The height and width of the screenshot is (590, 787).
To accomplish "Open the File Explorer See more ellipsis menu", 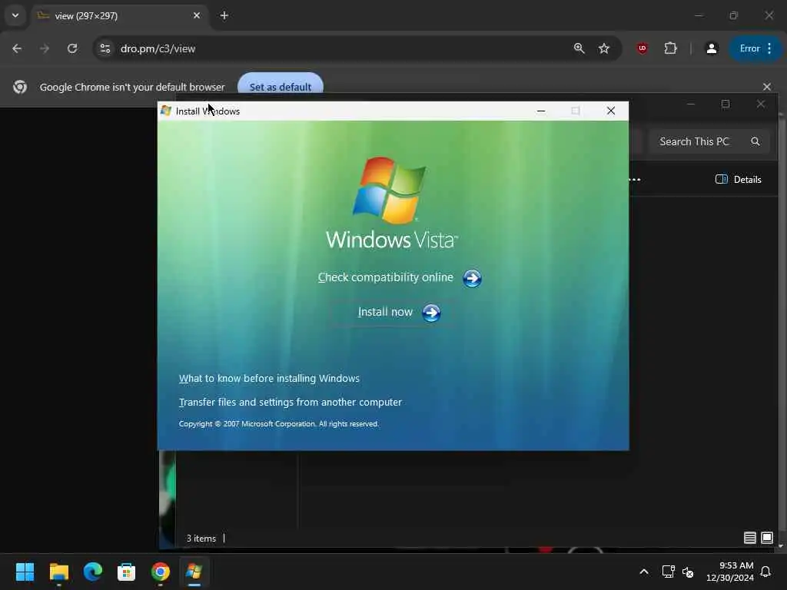I will (x=634, y=180).
